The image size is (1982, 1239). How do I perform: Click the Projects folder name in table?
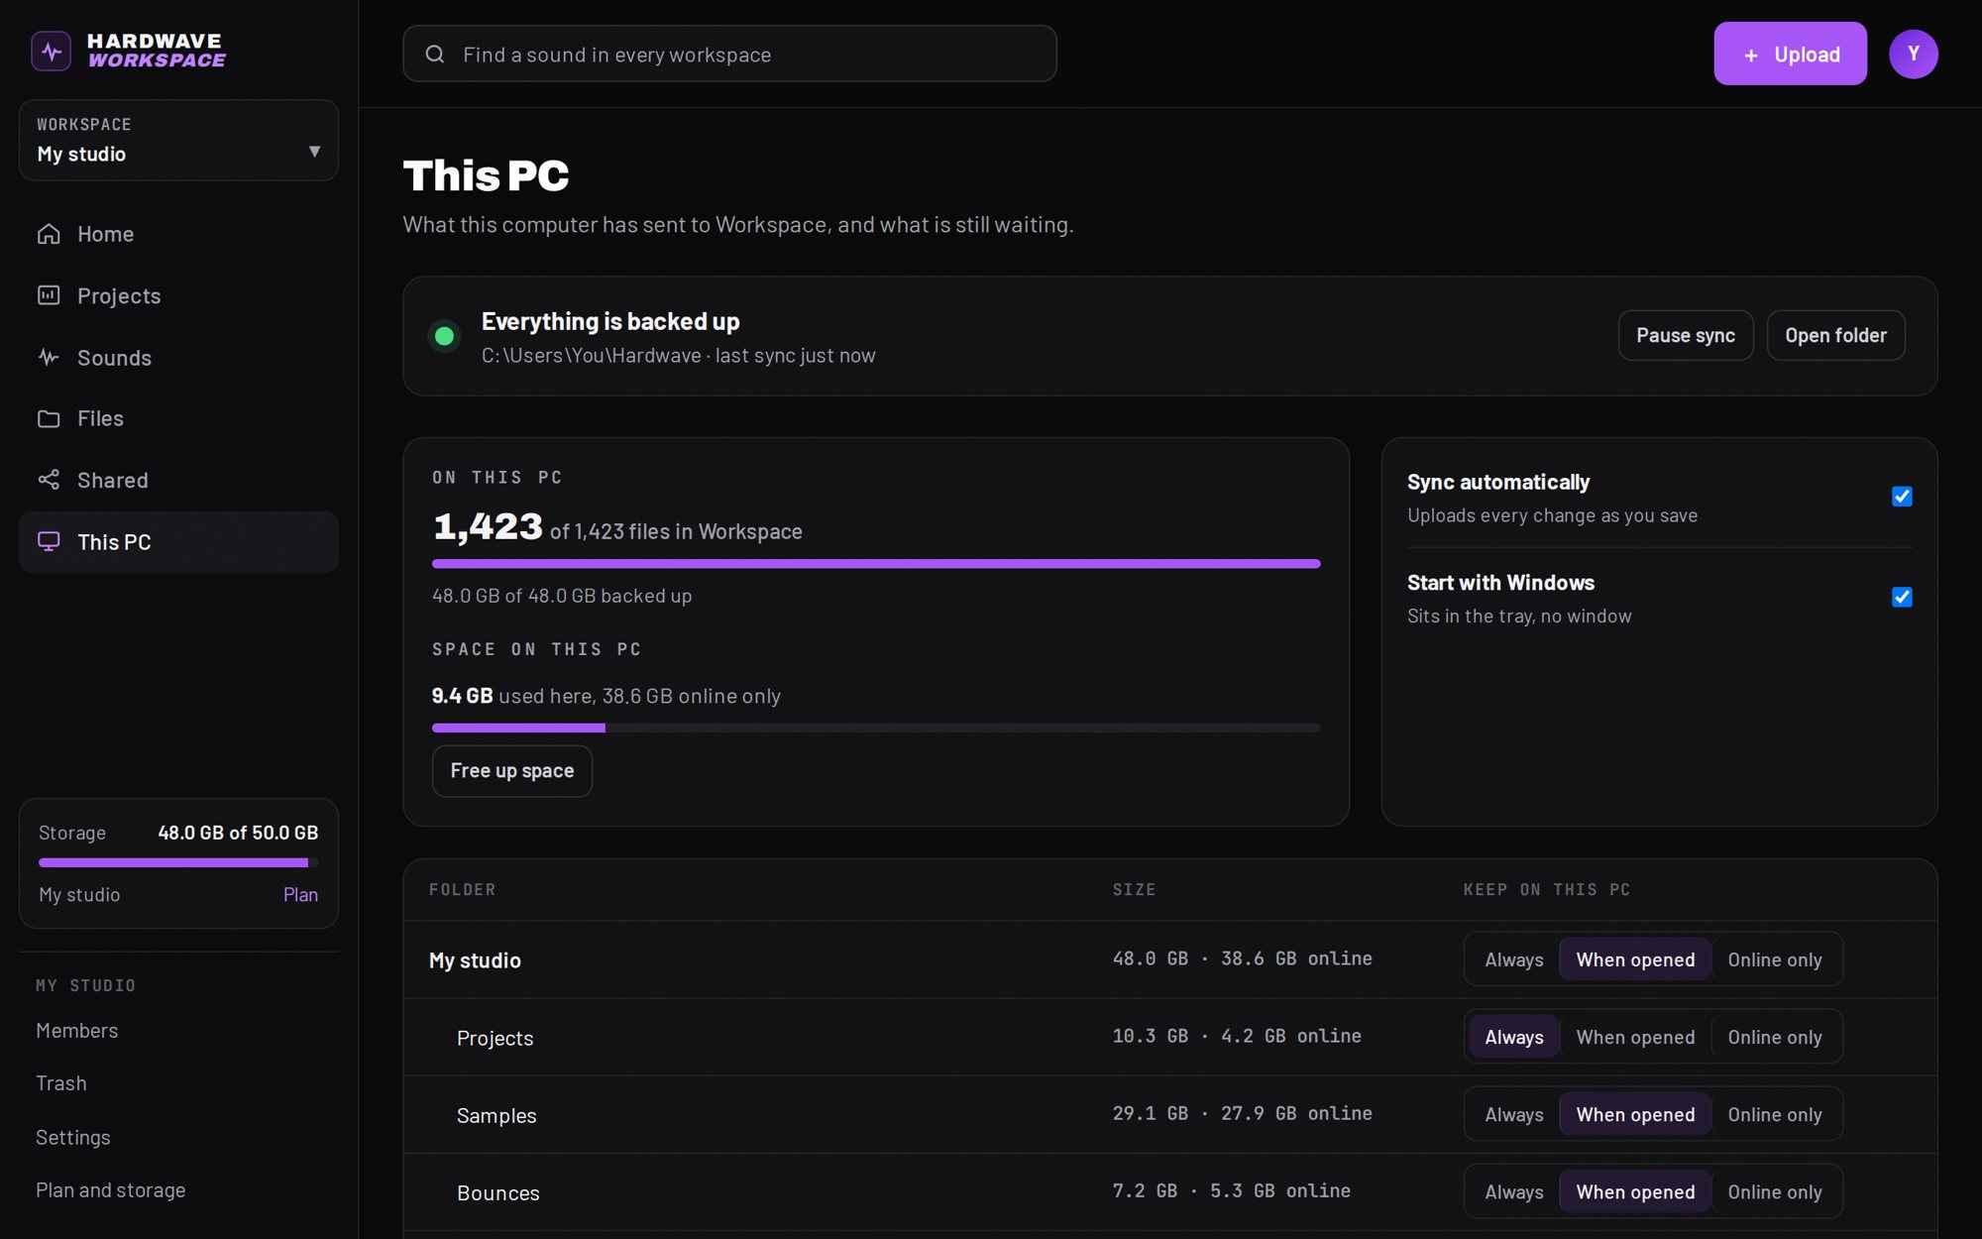(495, 1038)
